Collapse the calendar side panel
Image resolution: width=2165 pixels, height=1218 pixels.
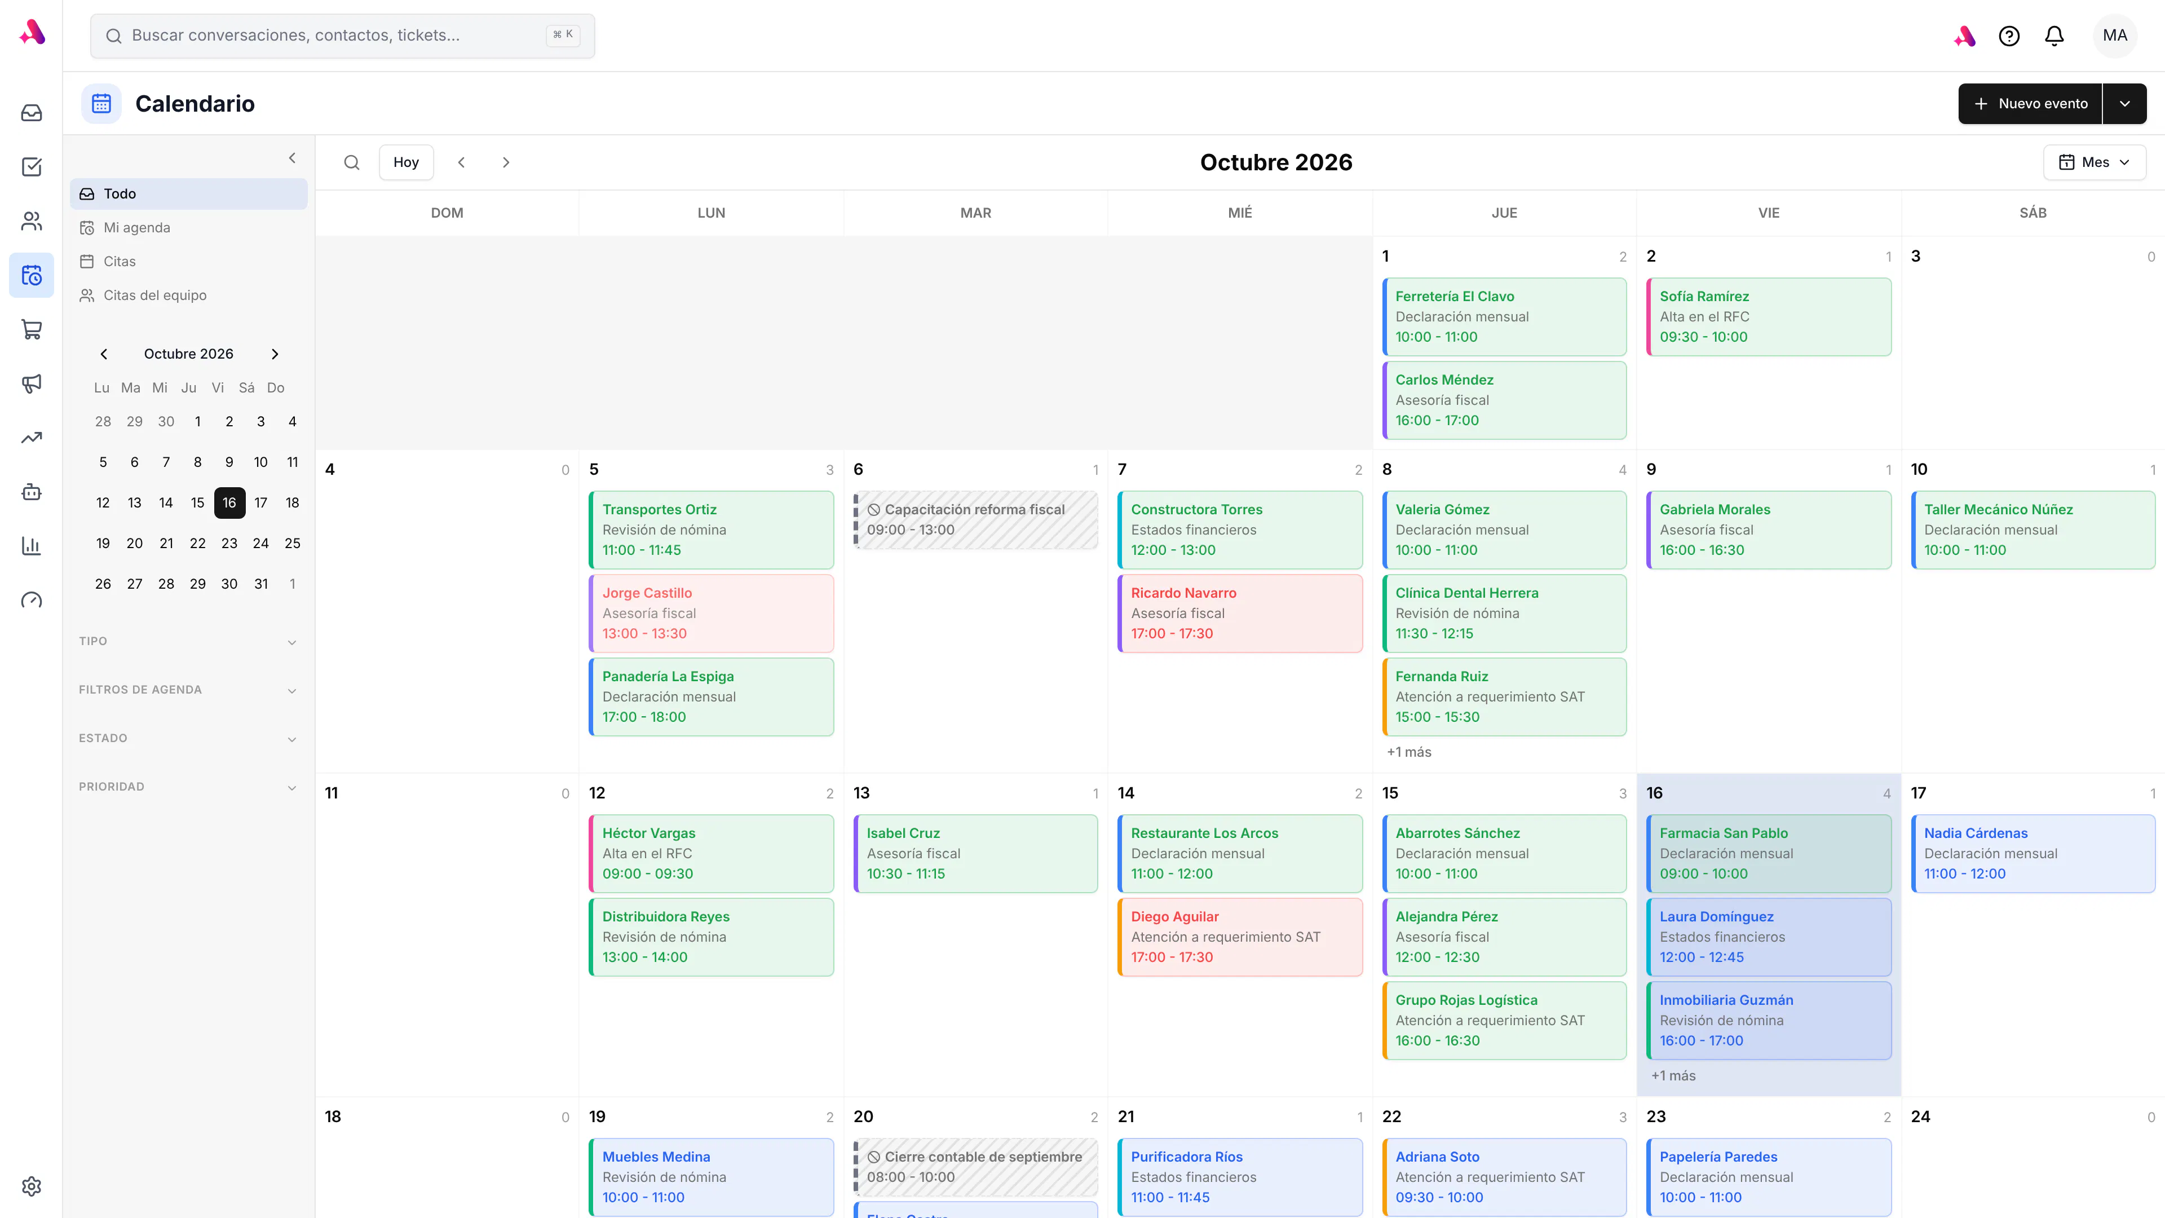[x=293, y=158]
